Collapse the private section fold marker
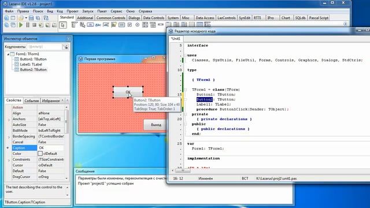This screenshot has height=208, width=370. (185, 114)
